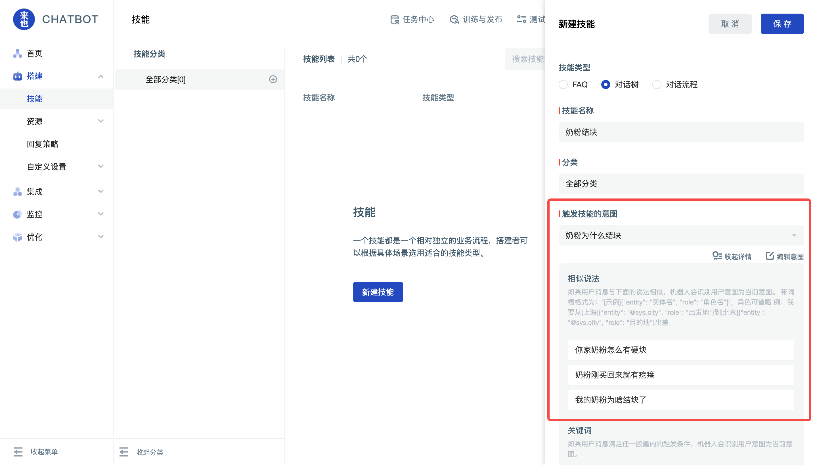Click the 编辑意图 link
The image size is (817, 465).
pos(784,256)
